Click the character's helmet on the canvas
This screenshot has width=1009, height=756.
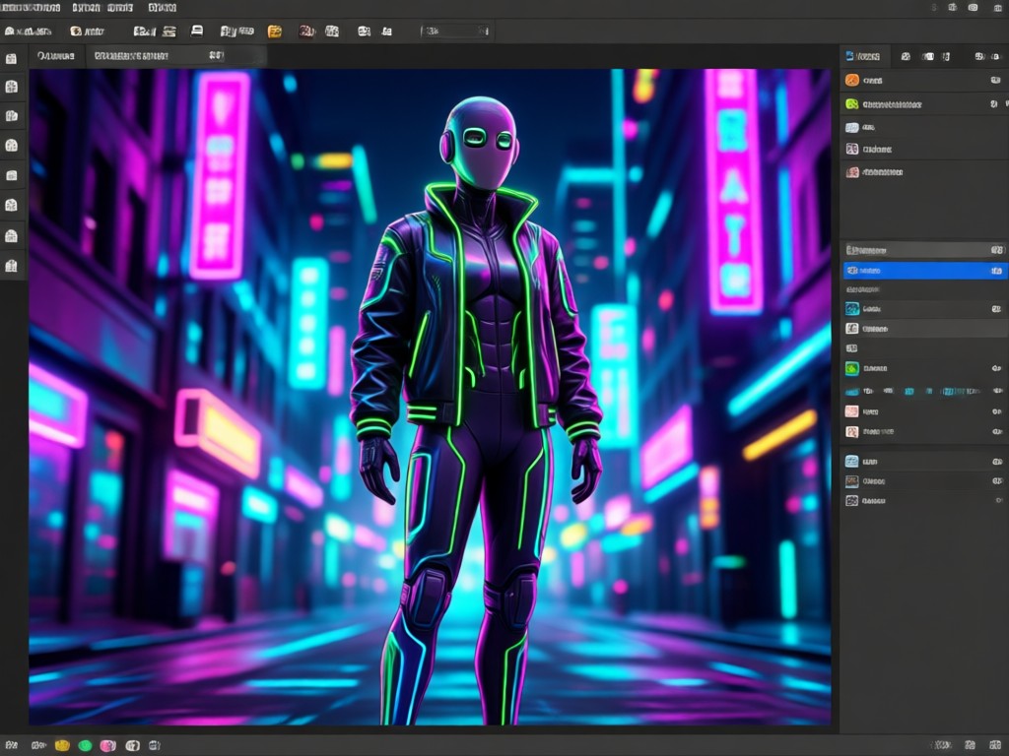[481, 140]
